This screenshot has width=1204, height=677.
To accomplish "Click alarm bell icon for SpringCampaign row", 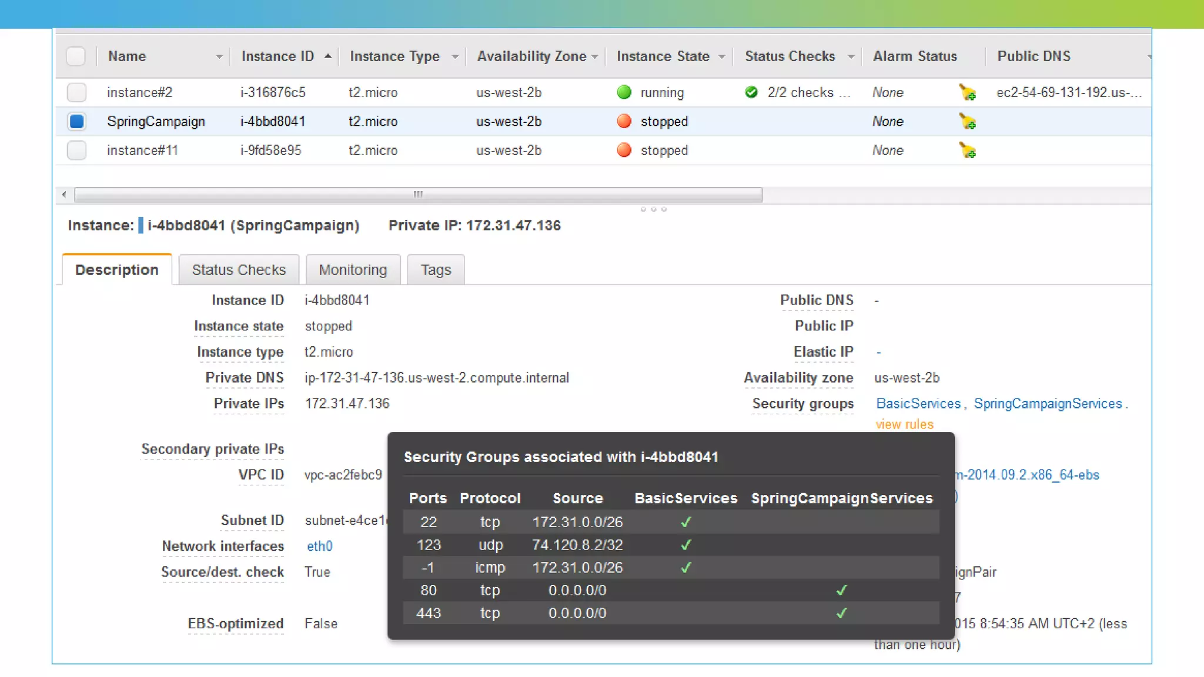I will tap(967, 122).
